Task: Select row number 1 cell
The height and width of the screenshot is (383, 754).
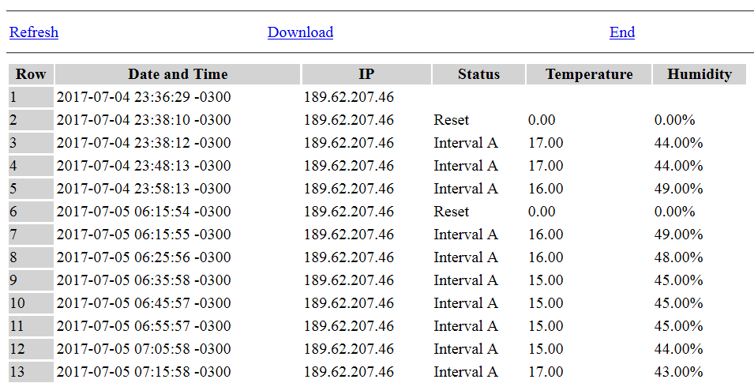Action: coord(31,97)
